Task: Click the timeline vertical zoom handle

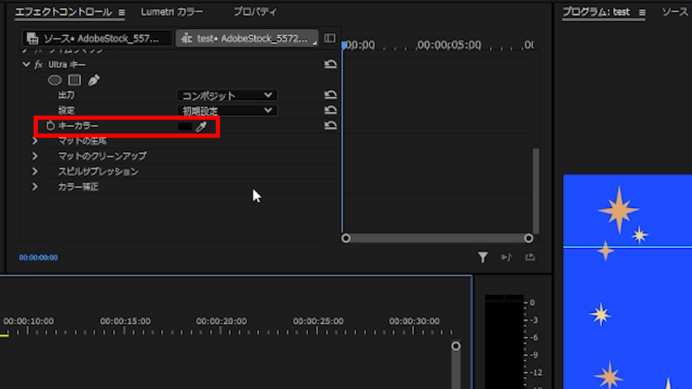Action: [x=456, y=346]
